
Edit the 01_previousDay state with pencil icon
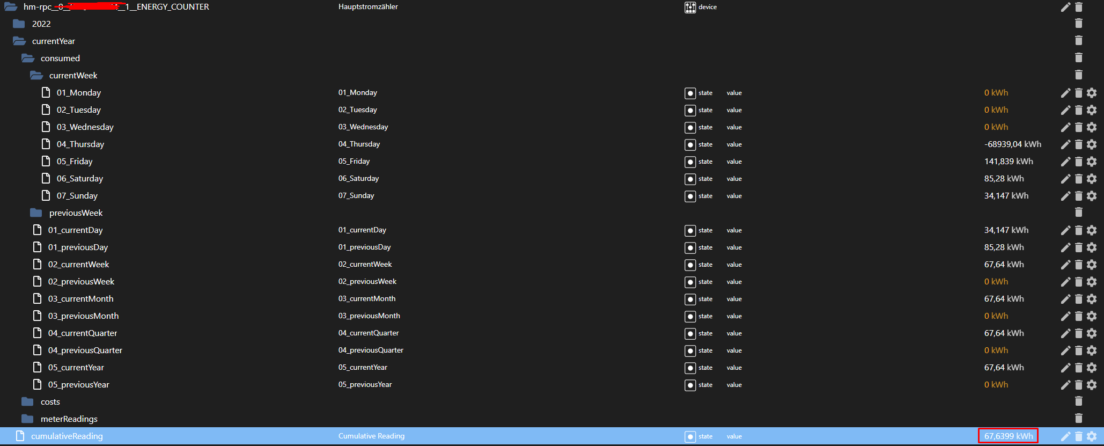(1065, 247)
